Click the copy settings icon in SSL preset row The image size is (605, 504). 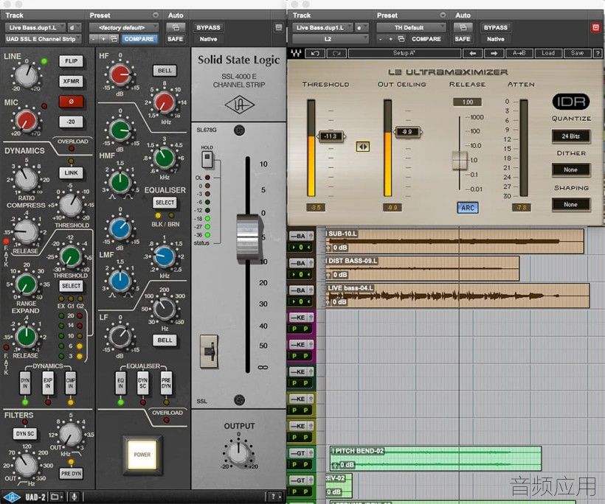(114, 39)
